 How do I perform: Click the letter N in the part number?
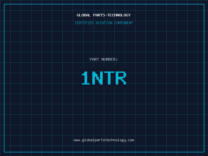tap(98, 79)
